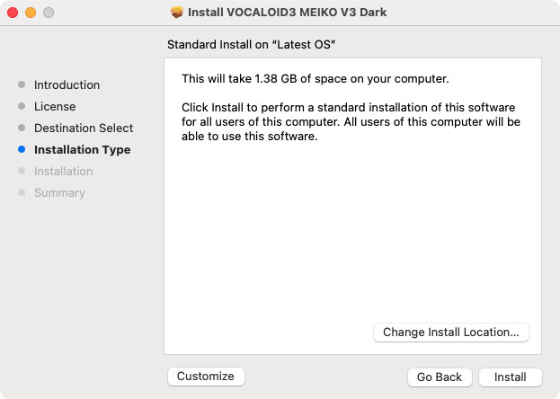Viewport: 560px width, 399px height.
Task: Open Change Install Location dialog
Action: click(450, 332)
